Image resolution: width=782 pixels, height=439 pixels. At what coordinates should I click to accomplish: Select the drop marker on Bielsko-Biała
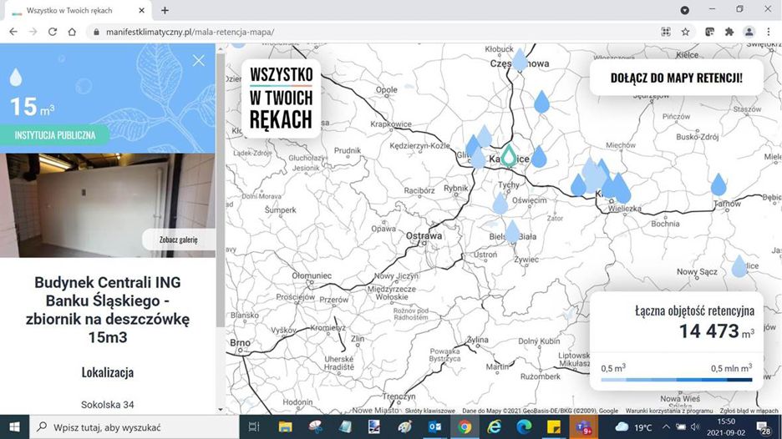tap(512, 232)
